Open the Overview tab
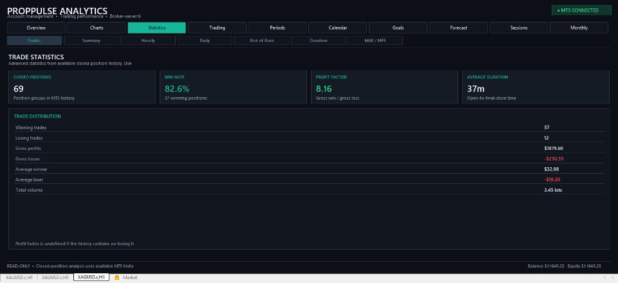 pos(36,28)
